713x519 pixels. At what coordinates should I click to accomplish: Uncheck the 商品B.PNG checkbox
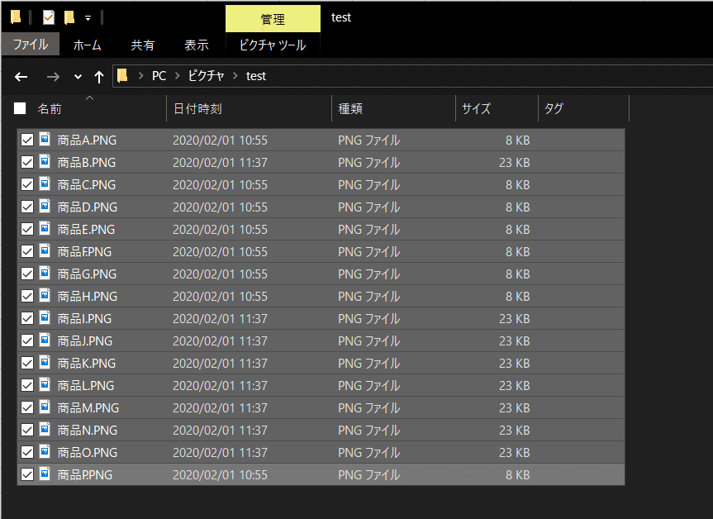pyautogui.click(x=27, y=162)
